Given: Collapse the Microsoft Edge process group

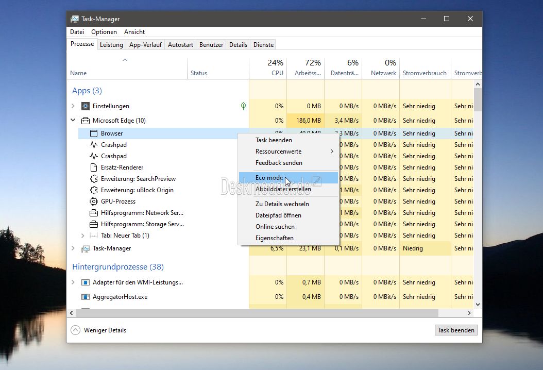Looking at the screenshot, I should tap(73, 120).
